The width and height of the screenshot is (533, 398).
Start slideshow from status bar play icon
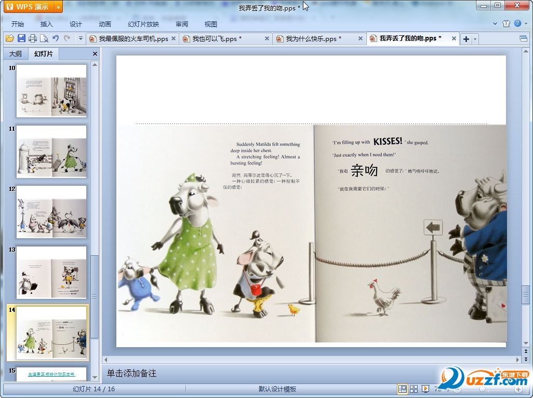[425, 389]
